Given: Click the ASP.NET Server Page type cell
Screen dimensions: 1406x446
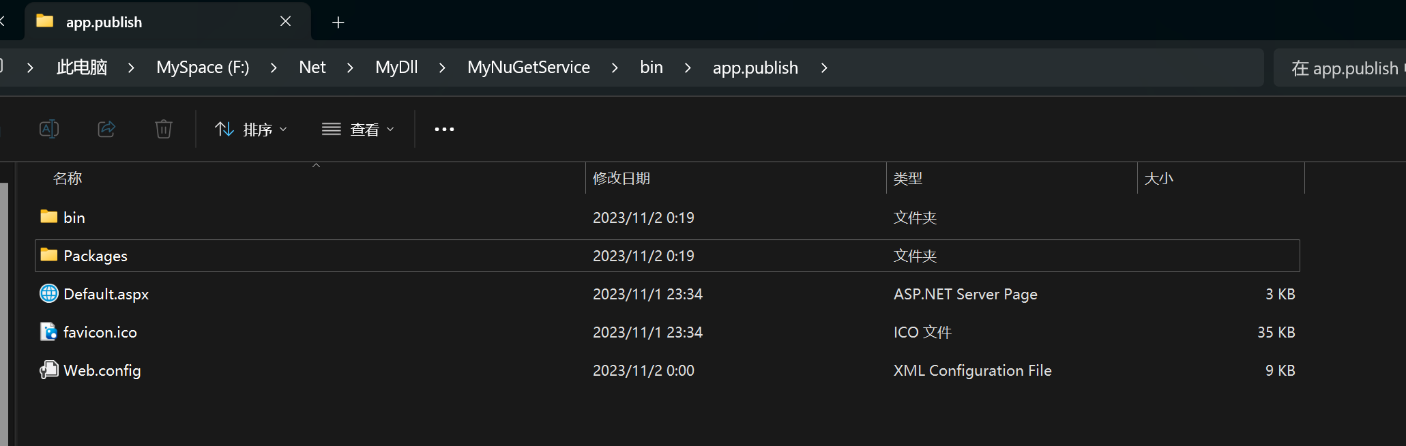Looking at the screenshot, I should click(965, 294).
